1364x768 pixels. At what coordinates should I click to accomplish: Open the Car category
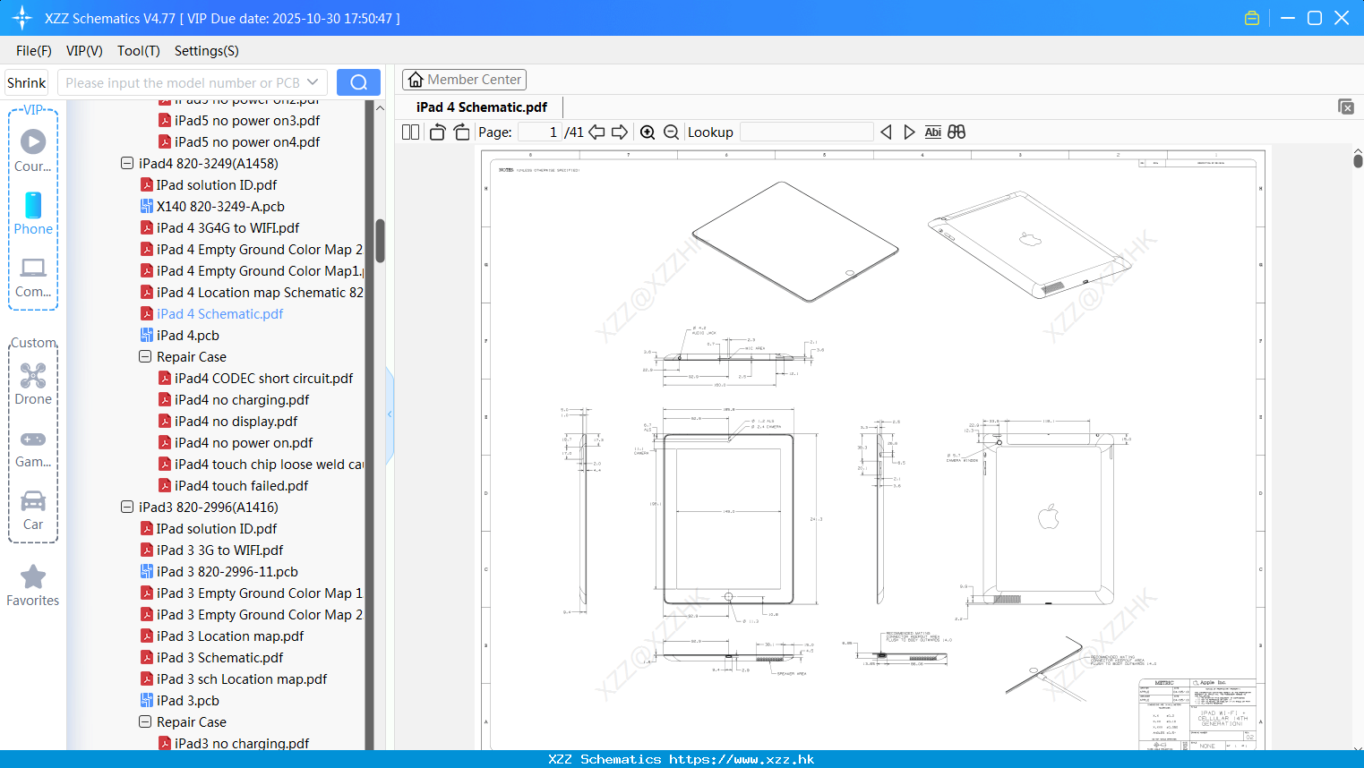click(33, 510)
